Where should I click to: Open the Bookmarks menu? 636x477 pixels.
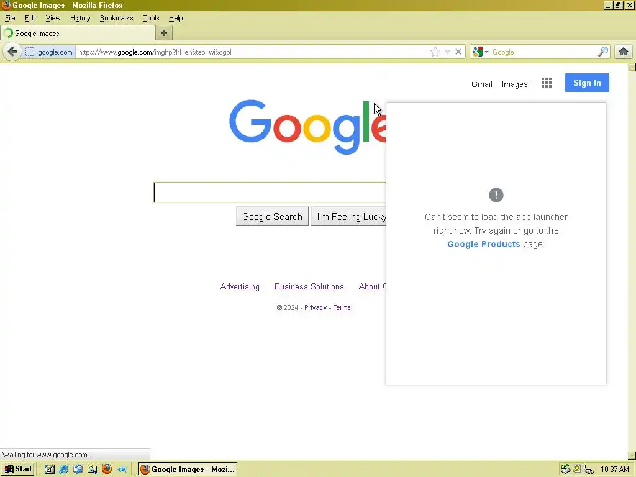(x=116, y=18)
